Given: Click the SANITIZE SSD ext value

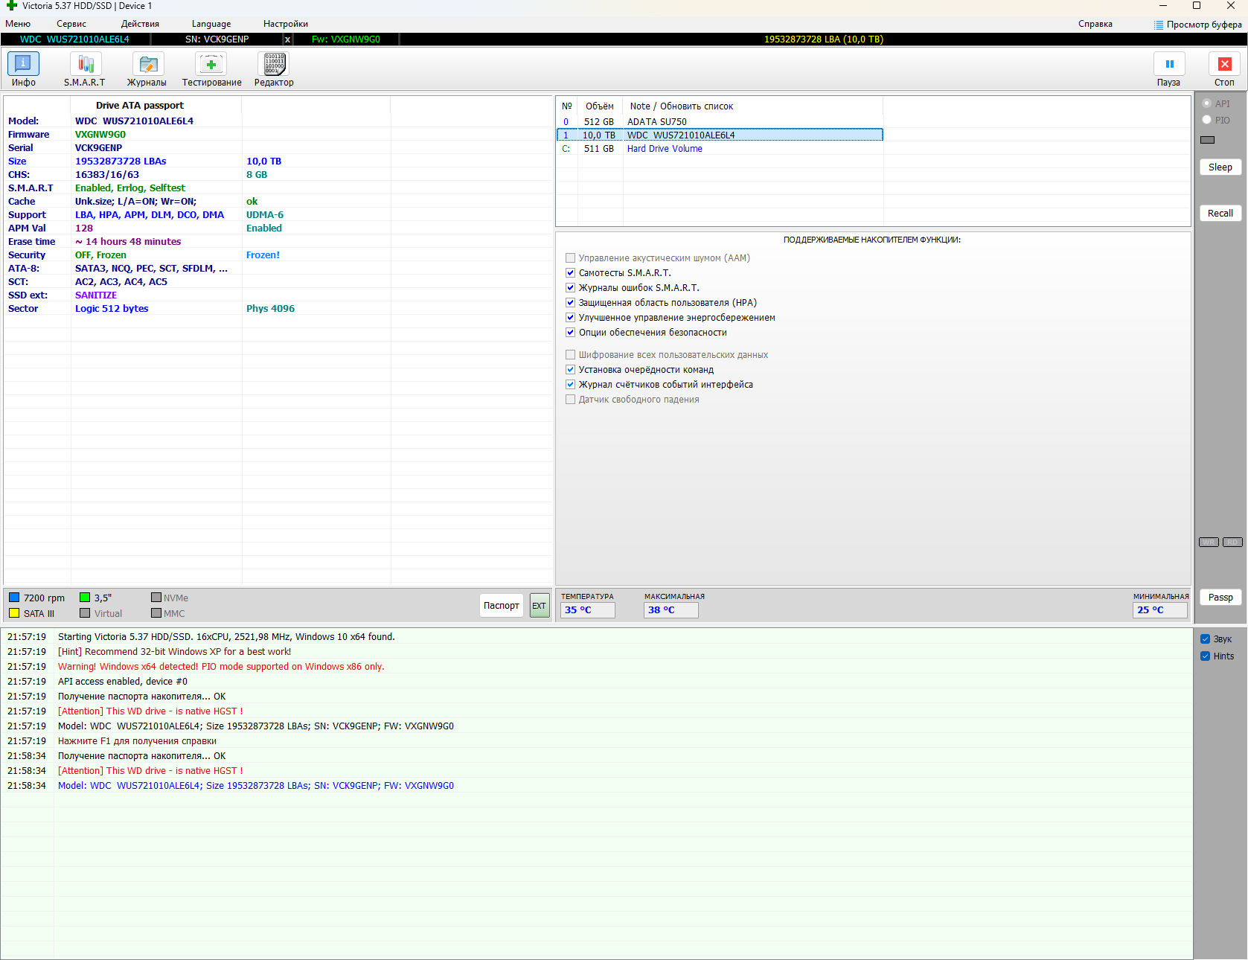Looking at the screenshot, I should (96, 295).
